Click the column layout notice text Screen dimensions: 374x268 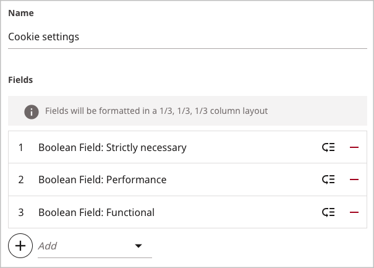(156, 111)
